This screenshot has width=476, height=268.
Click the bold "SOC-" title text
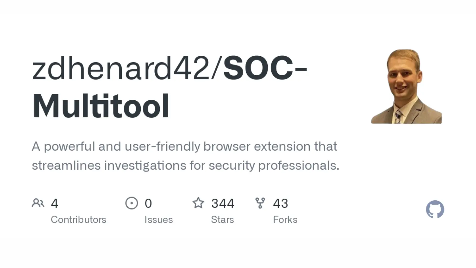pyautogui.click(x=265, y=68)
